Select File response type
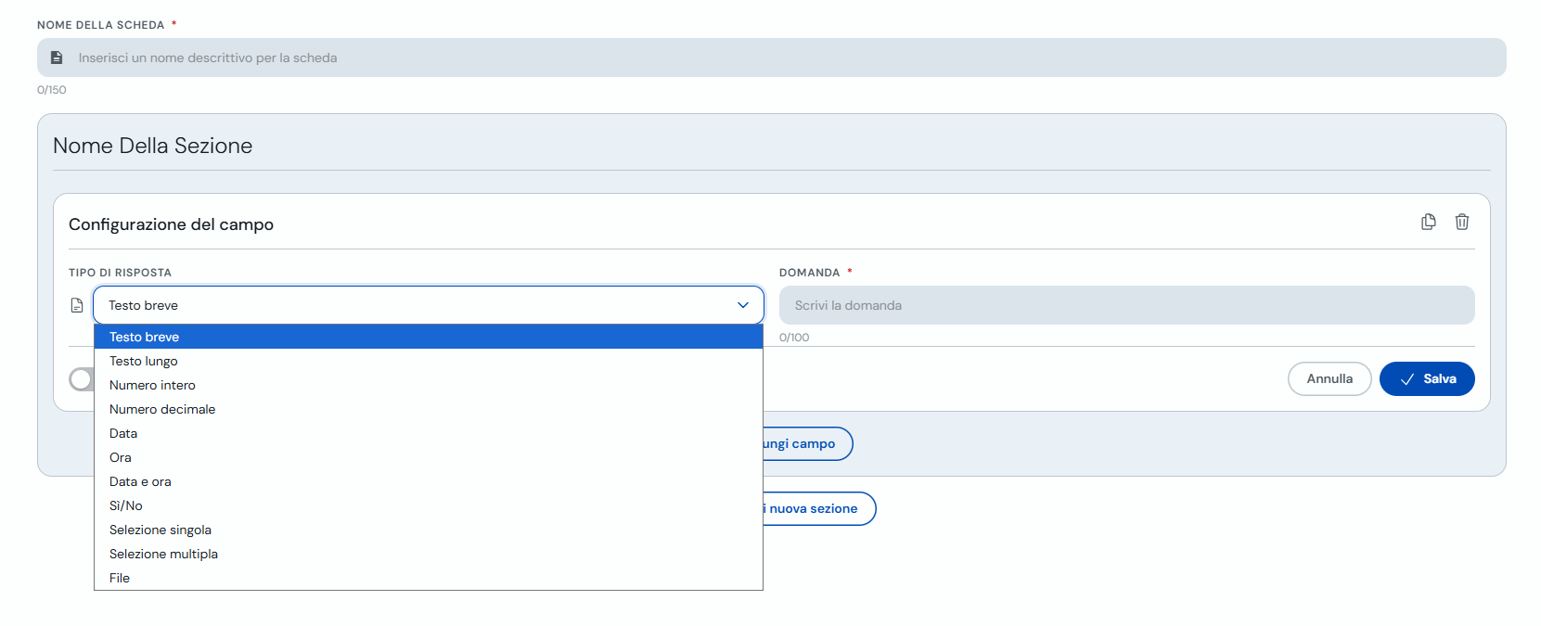Image resolution: width=1541 pixels, height=626 pixels. pos(429,578)
